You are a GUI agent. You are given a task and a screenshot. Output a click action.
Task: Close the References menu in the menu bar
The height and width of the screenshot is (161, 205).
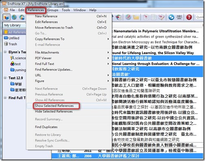click(36, 10)
